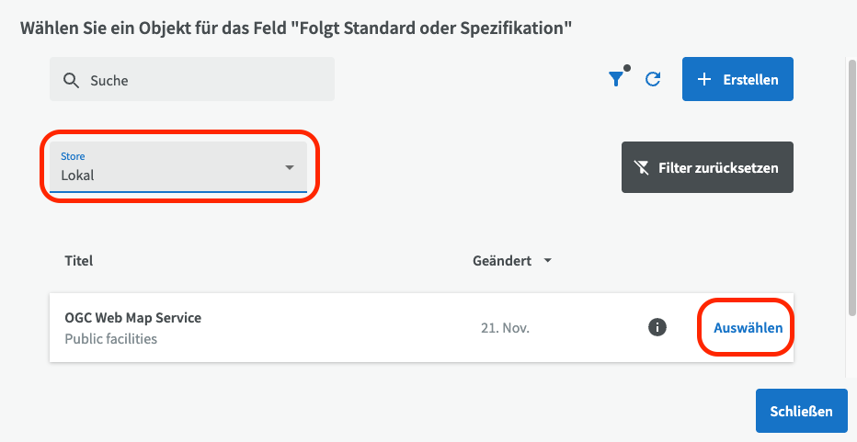Choose Auswählen for OGC Web Map Service
The width and height of the screenshot is (857, 442).
(748, 327)
